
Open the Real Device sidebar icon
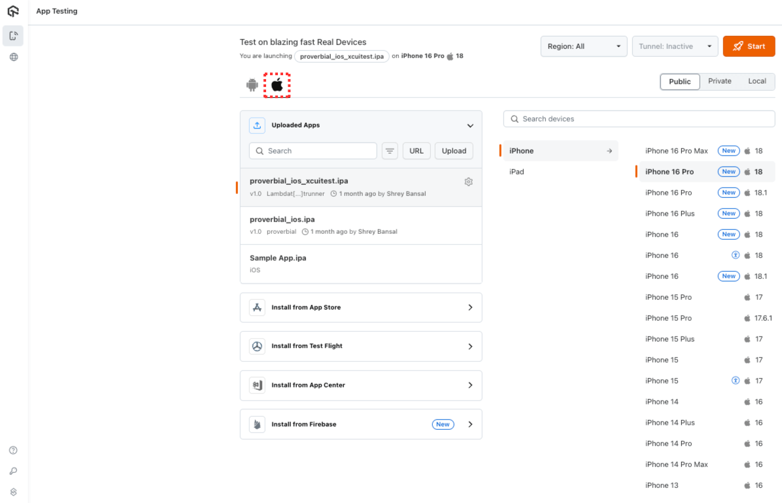(x=13, y=36)
